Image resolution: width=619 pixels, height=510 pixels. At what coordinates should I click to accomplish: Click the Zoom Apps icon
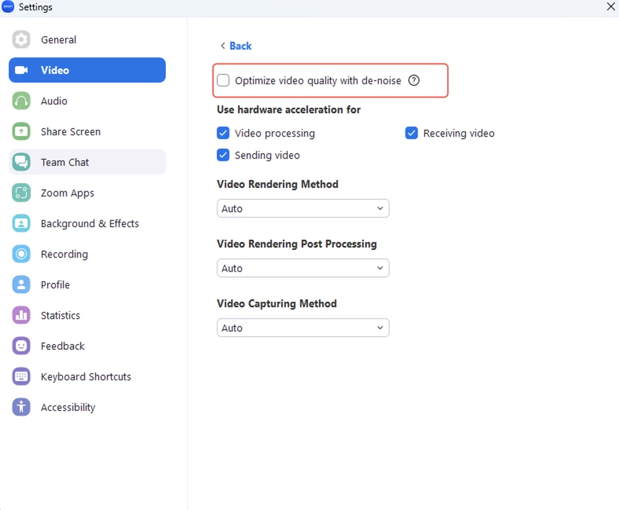[21, 193]
